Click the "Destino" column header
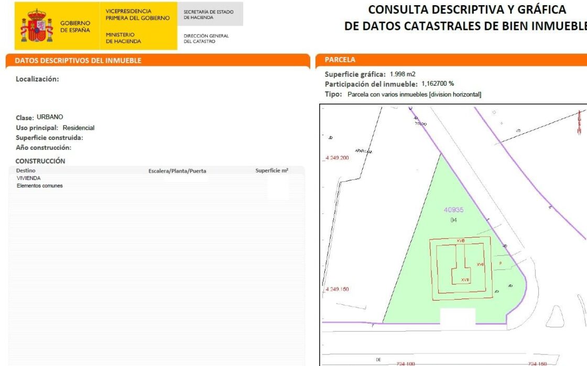 coord(26,170)
